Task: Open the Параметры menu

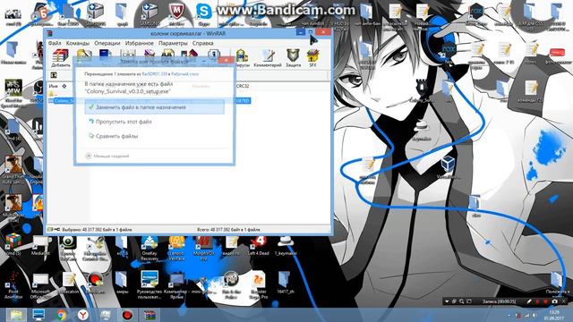Action: point(173,43)
